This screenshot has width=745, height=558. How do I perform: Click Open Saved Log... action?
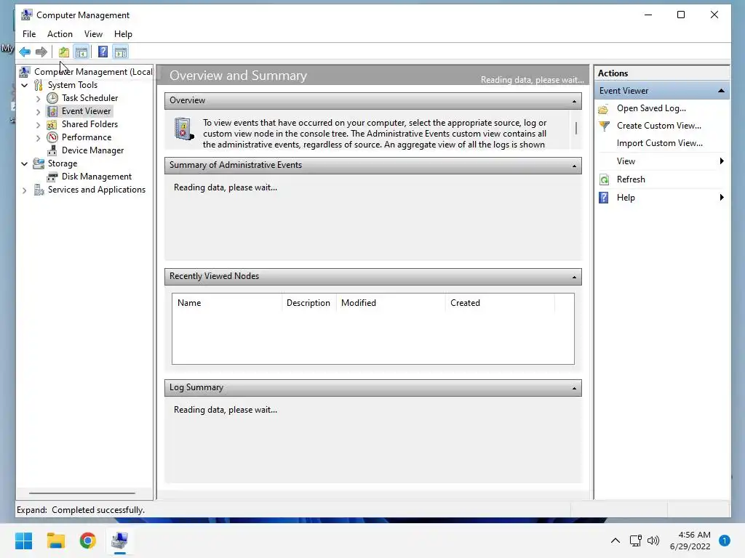tap(651, 108)
